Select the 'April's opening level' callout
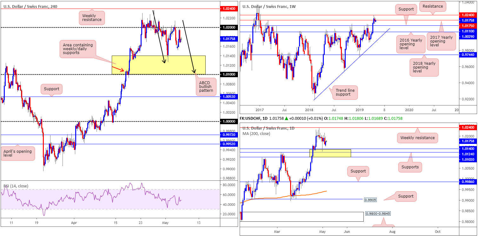This screenshot has width=479, height=236. click(x=17, y=154)
